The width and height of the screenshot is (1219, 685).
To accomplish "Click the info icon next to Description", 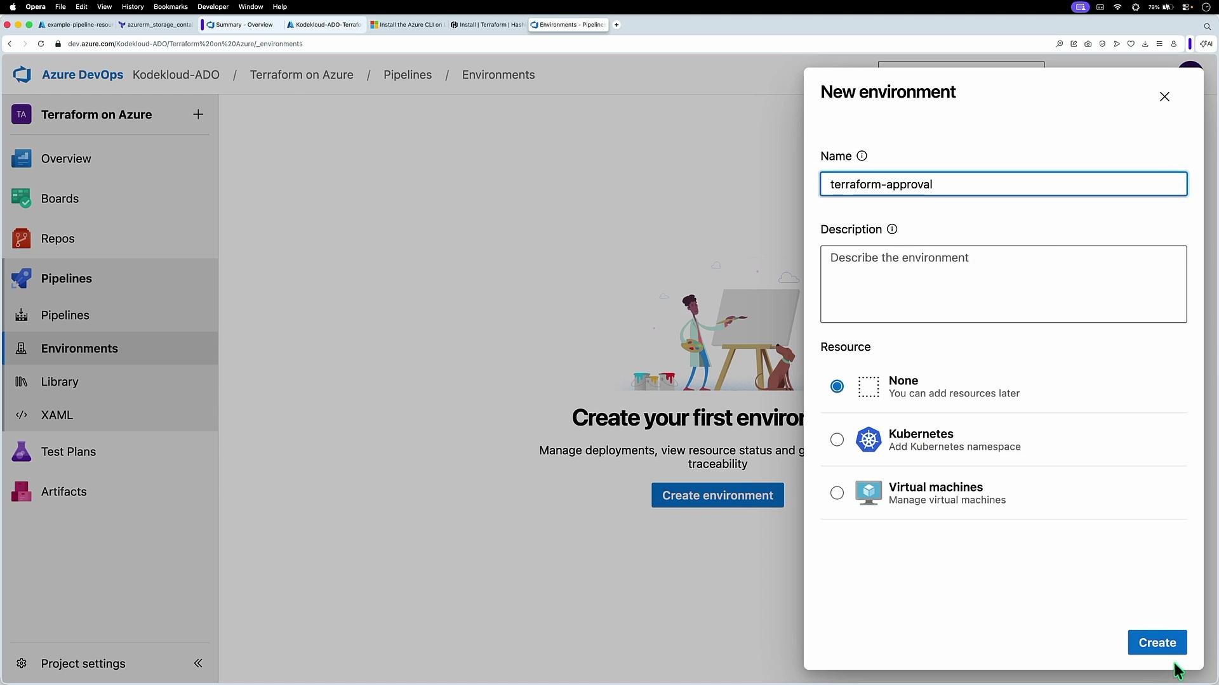I will [x=892, y=229].
